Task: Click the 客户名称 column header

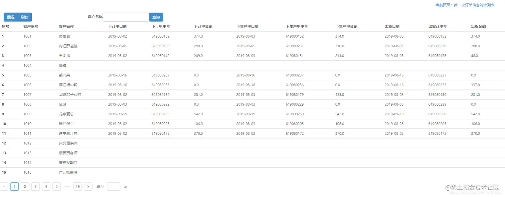Action: pos(66,26)
